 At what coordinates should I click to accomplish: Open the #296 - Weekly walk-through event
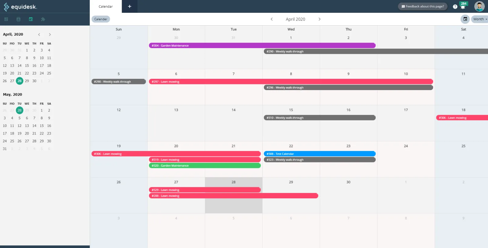pyautogui.click(x=348, y=87)
